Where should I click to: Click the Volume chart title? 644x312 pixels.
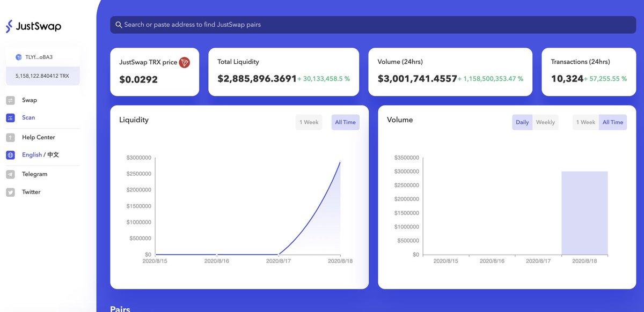(x=400, y=120)
